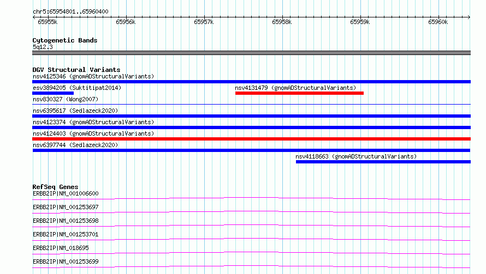
Task: Open variant label esv3894205 (Suktitipat2014)
Action: pyautogui.click(x=77, y=88)
